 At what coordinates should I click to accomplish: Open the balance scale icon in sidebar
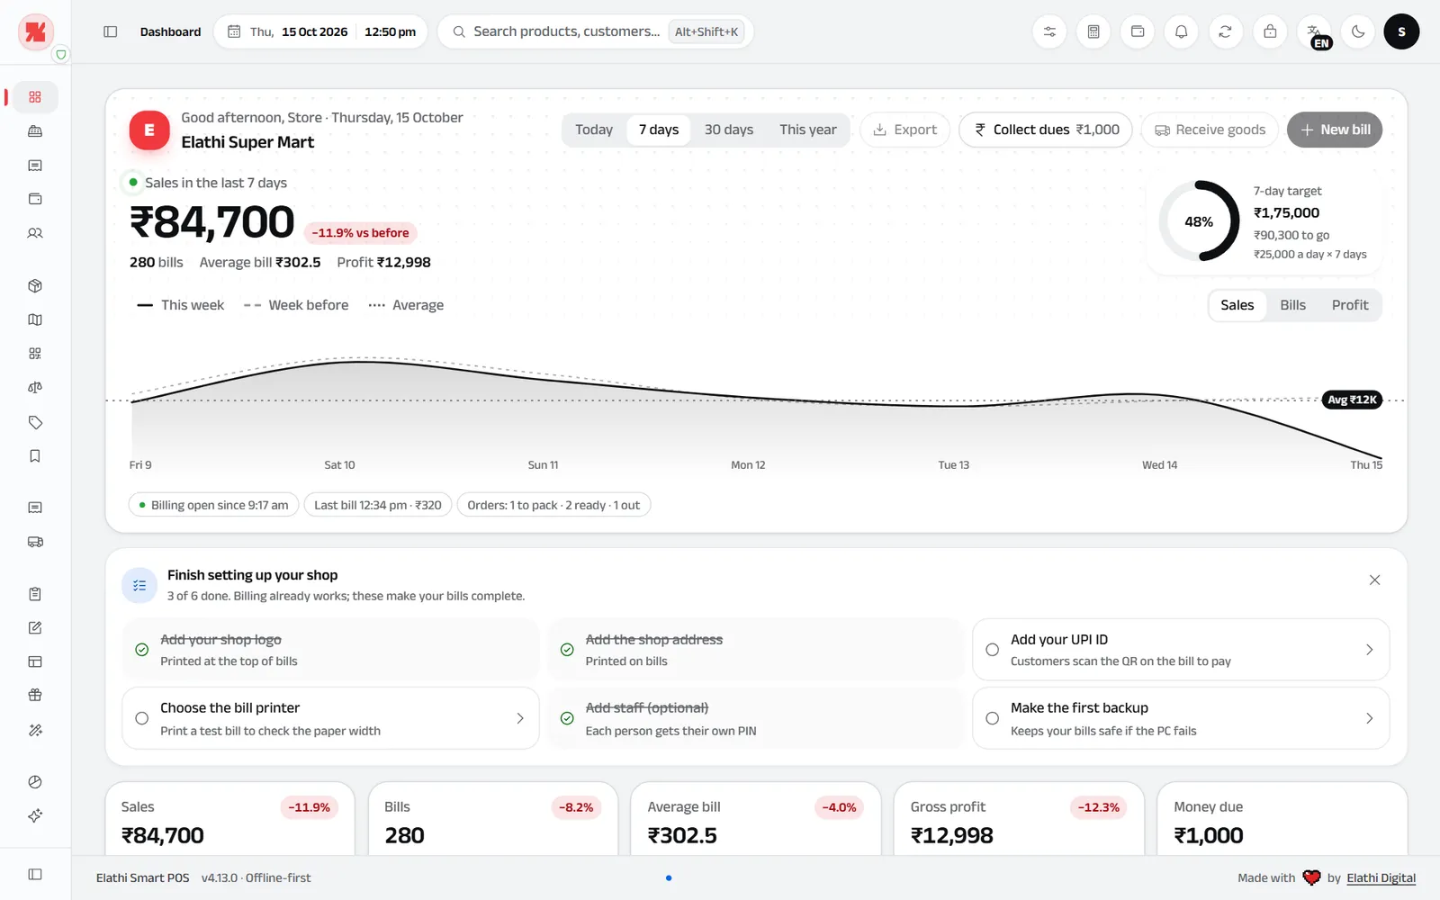tap(35, 388)
